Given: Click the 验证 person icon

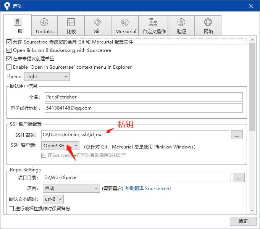Looking at the screenshot, I should click(x=181, y=22).
